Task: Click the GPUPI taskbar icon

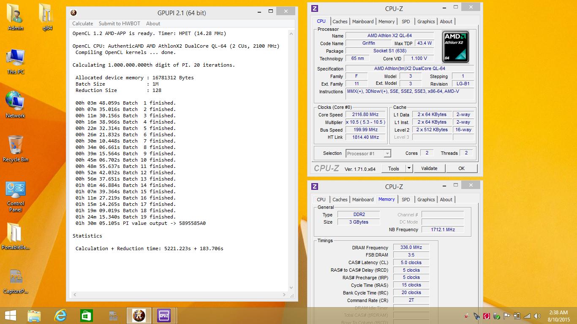Action: click(x=139, y=316)
